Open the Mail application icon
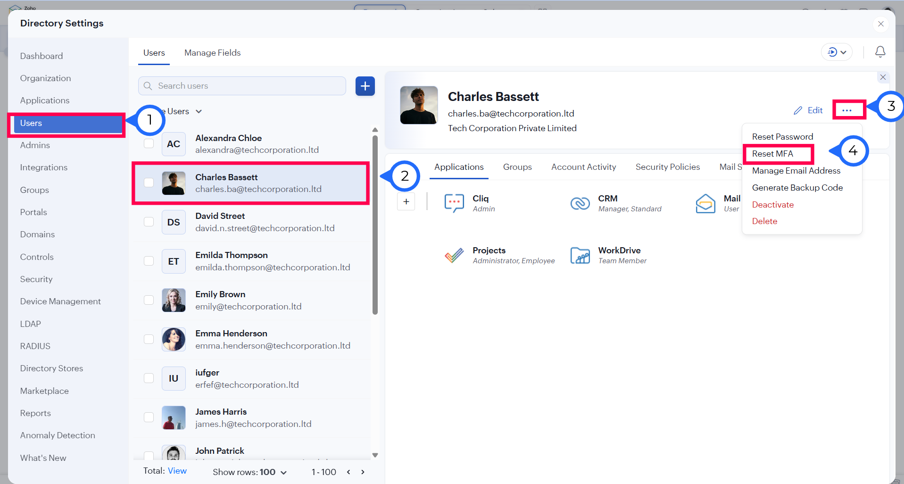The image size is (904, 484). click(705, 203)
